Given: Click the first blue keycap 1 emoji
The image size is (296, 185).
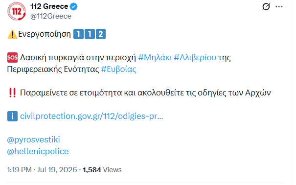Looking at the screenshot, I should pyautogui.click(x=78, y=34).
